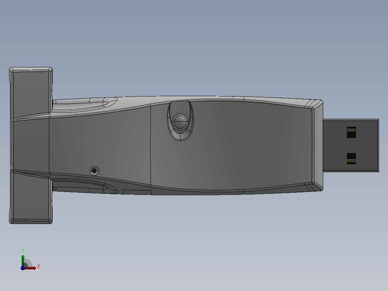Image resolution: width=388 pixels, height=291 pixels.
Task: Click the blue Z axis dot of the triad
Action: (x=23, y=268)
